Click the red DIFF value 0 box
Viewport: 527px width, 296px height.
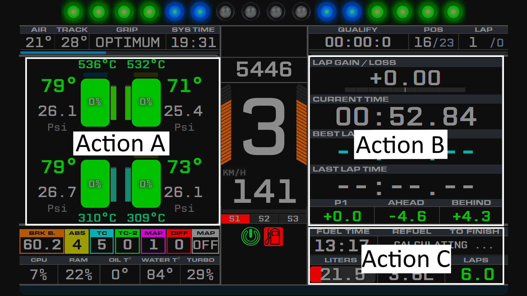point(179,241)
